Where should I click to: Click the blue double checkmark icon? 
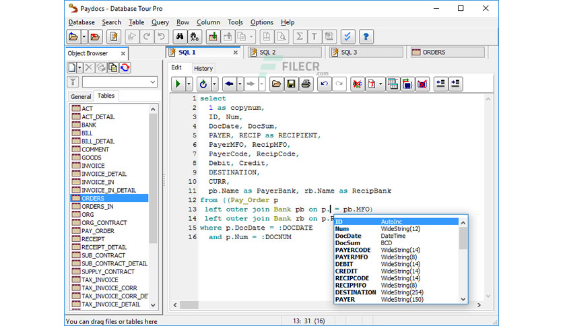pyautogui.click(x=347, y=36)
